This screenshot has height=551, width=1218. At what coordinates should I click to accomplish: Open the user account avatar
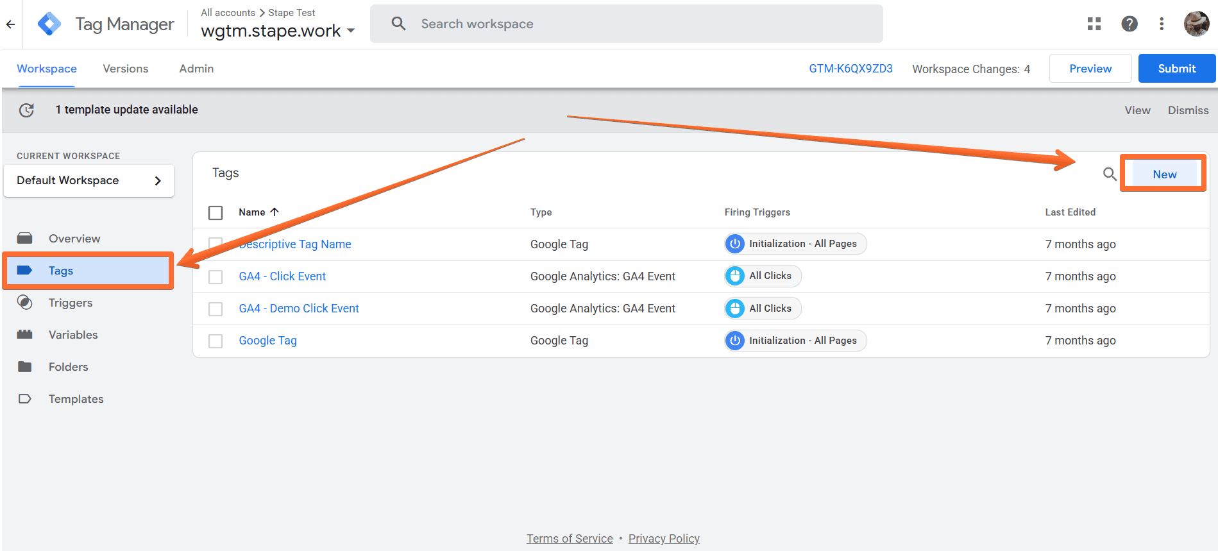click(x=1196, y=24)
